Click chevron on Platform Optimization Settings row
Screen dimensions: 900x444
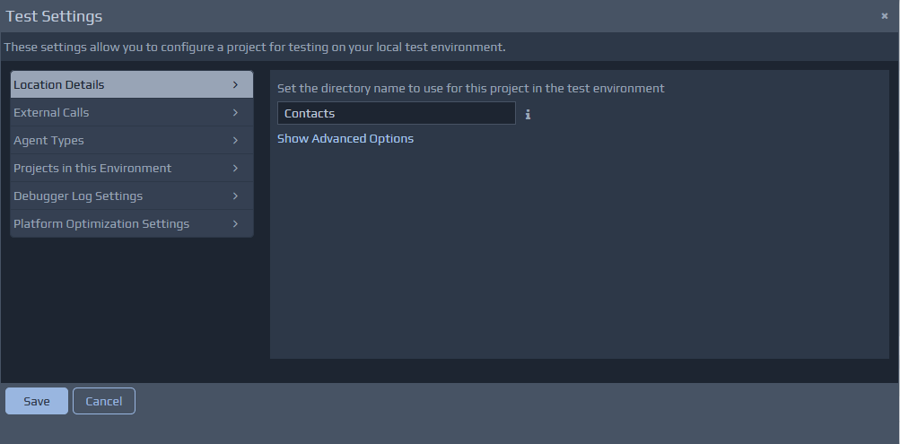(x=235, y=224)
